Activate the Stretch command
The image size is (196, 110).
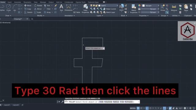click(x=28, y=12)
